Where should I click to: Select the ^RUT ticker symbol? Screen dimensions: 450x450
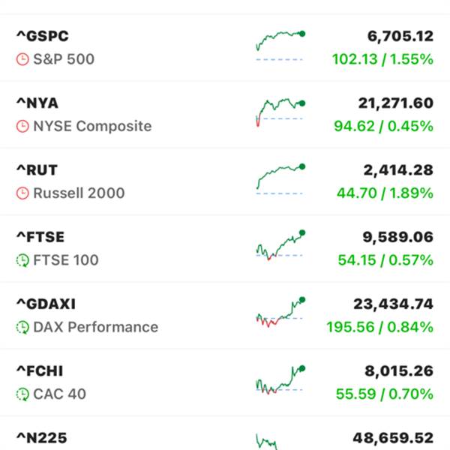[x=37, y=170]
